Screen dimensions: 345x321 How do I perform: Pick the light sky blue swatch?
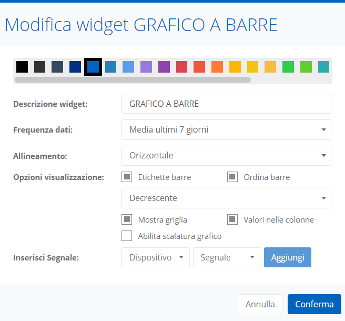pos(128,67)
